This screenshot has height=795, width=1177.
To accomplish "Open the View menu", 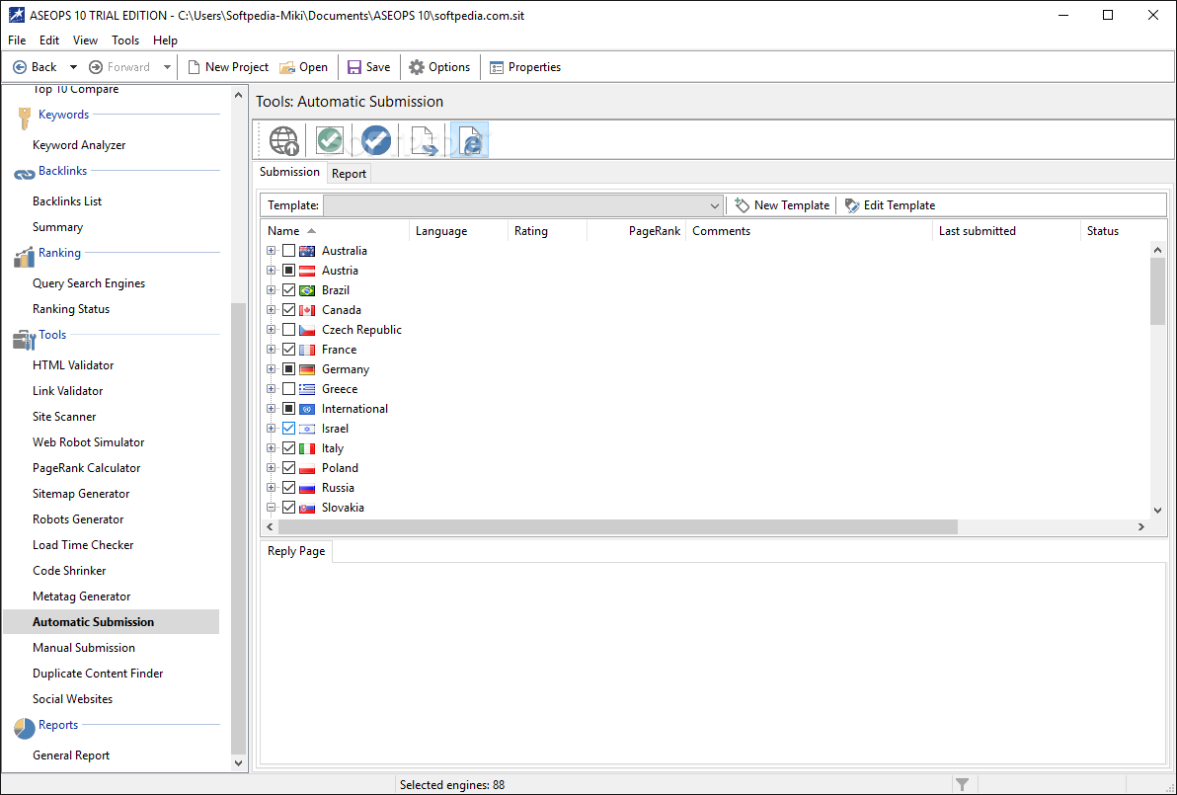I will pyautogui.click(x=85, y=40).
